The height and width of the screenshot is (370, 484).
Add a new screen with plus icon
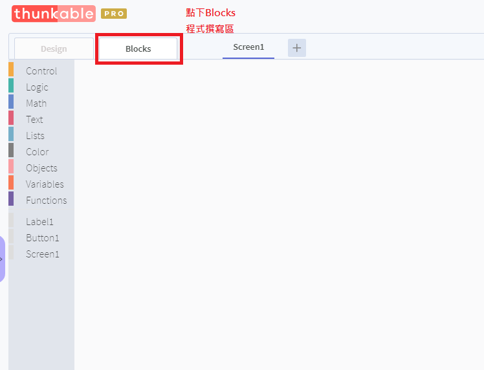tap(297, 48)
